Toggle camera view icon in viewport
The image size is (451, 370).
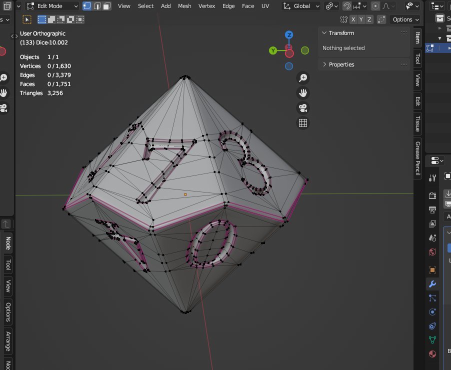[303, 108]
